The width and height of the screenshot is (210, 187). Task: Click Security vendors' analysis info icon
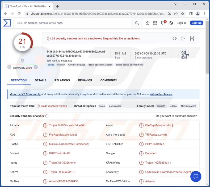tap(47, 116)
